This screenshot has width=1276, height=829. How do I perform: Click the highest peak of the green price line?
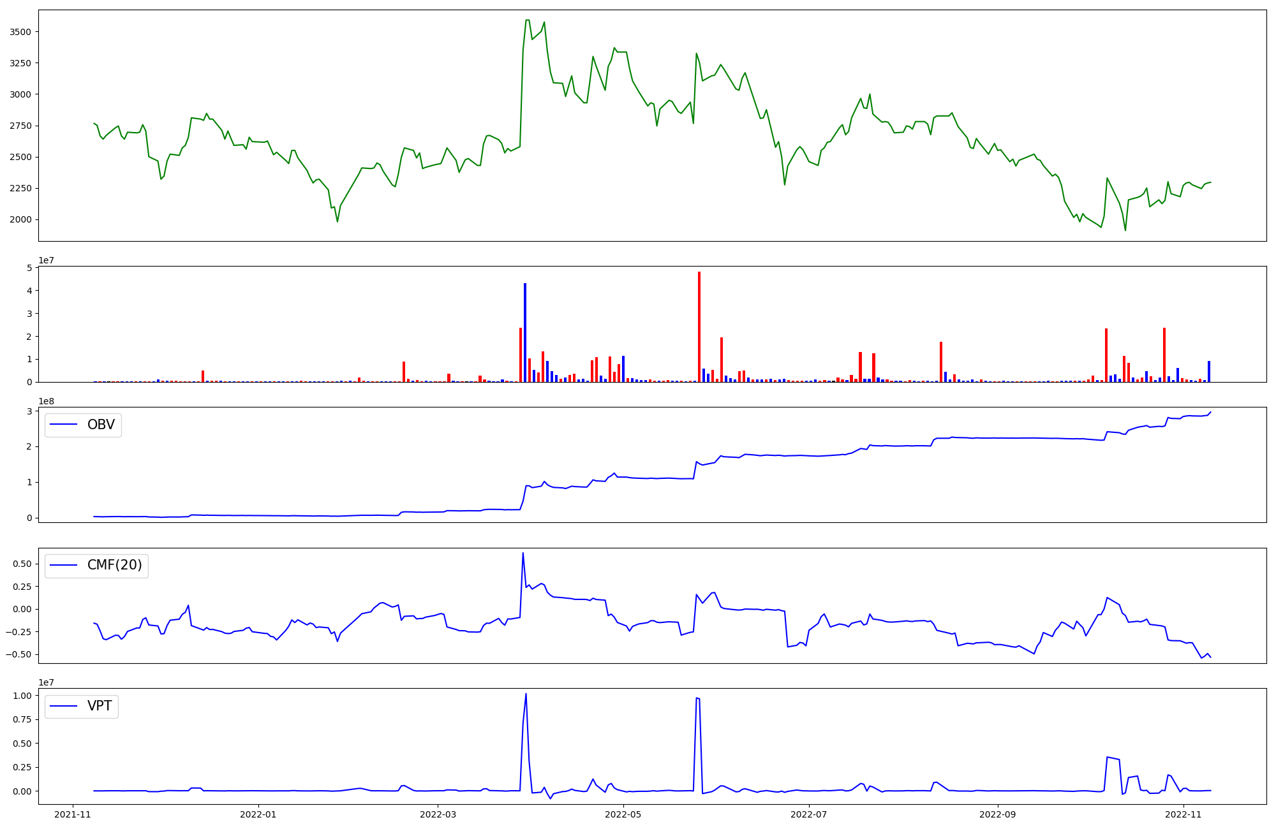point(527,20)
